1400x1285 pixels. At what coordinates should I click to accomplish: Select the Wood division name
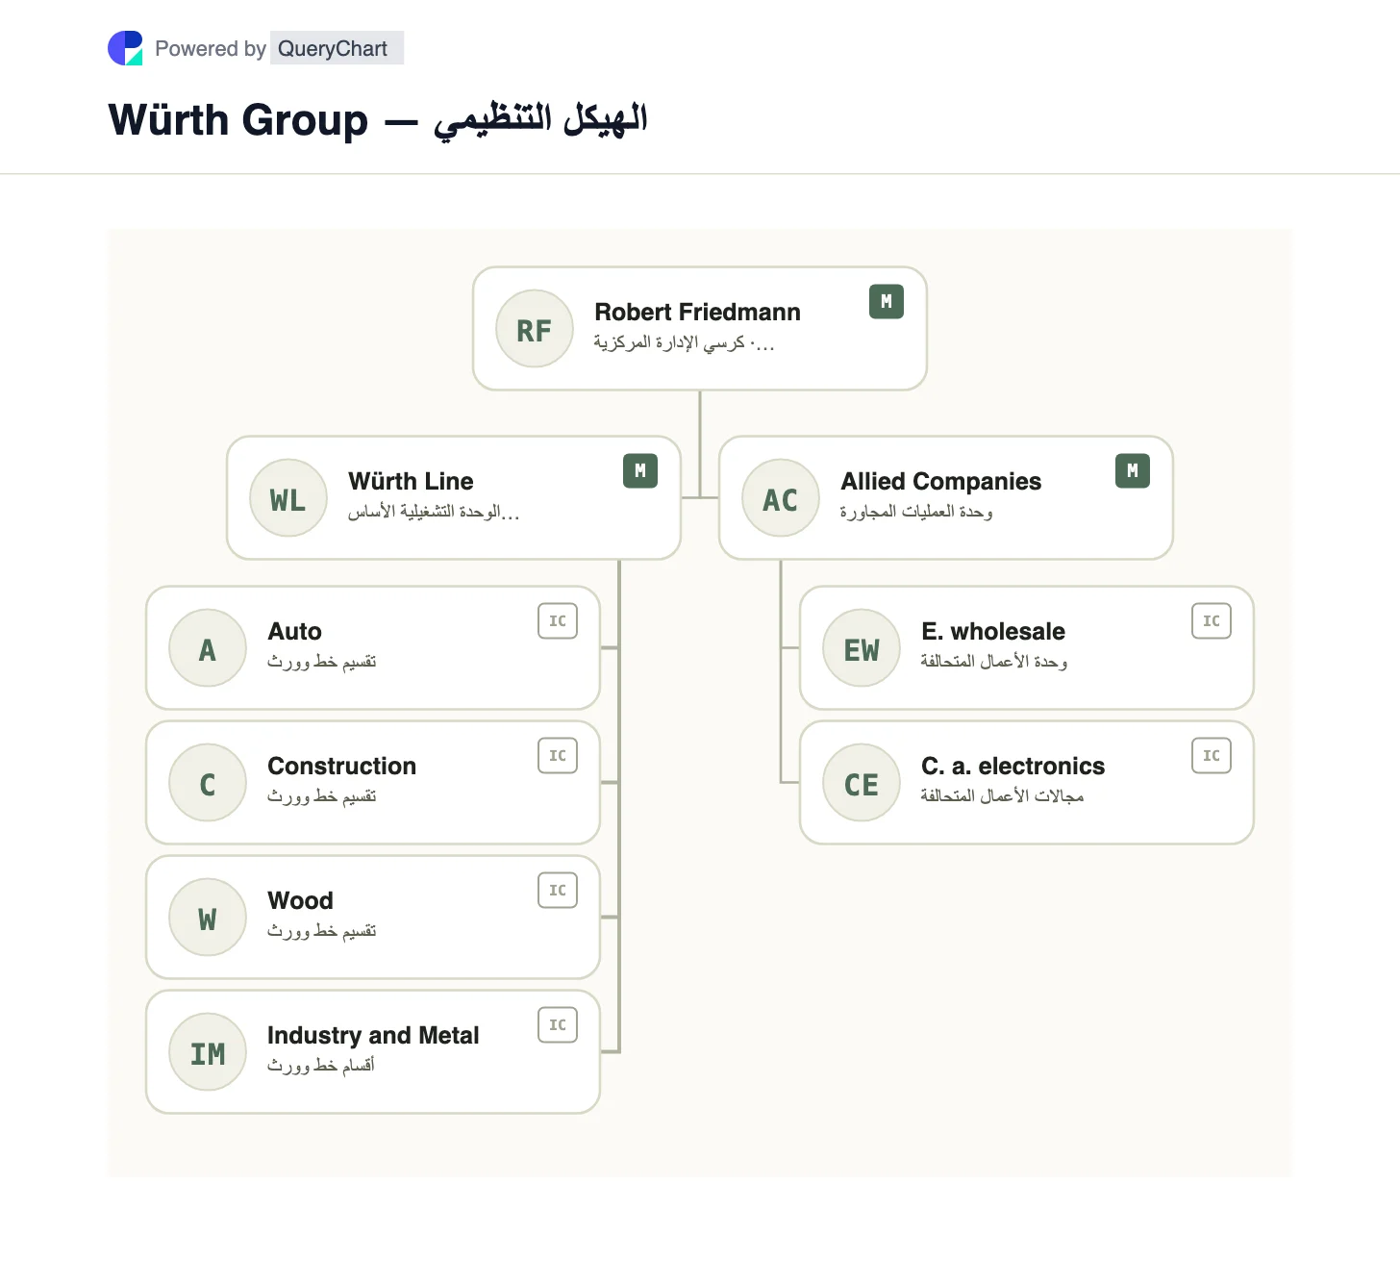coord(300,900)
